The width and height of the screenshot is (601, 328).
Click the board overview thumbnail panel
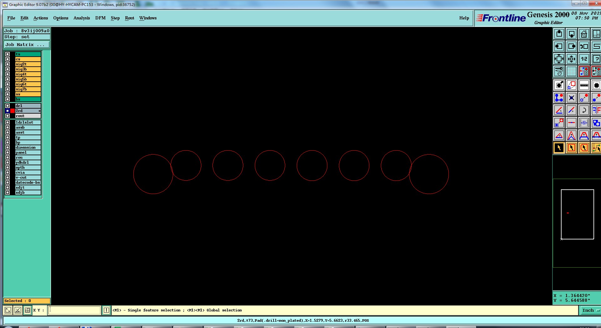point(577,223)
